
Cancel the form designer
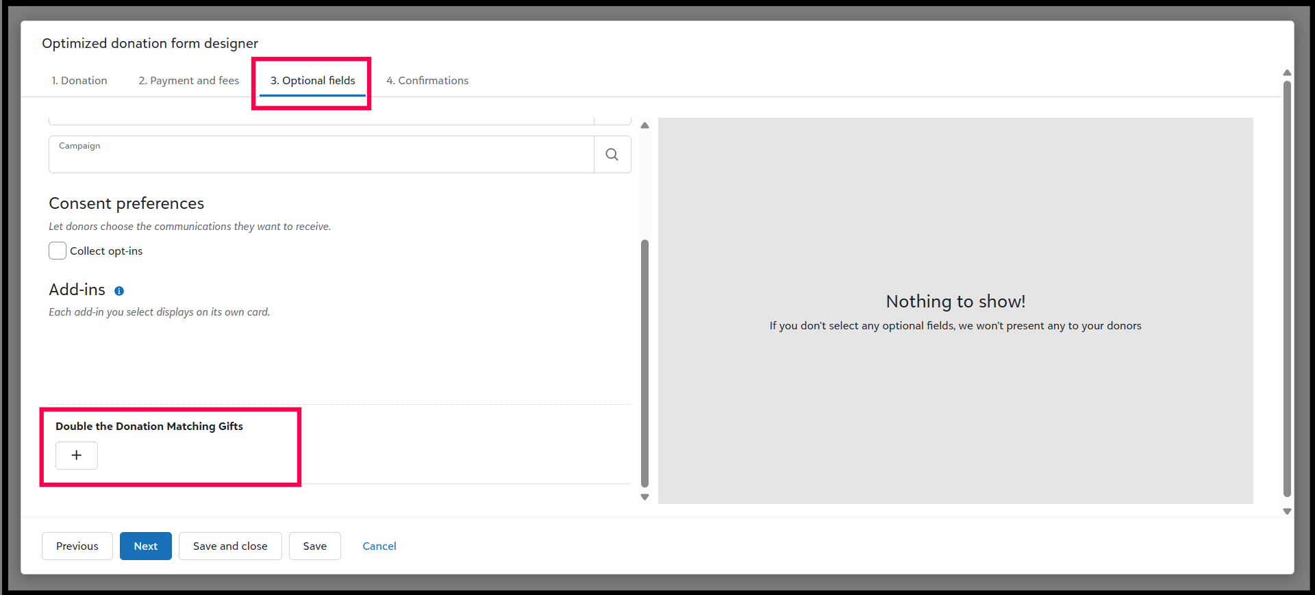click(379, 546)
